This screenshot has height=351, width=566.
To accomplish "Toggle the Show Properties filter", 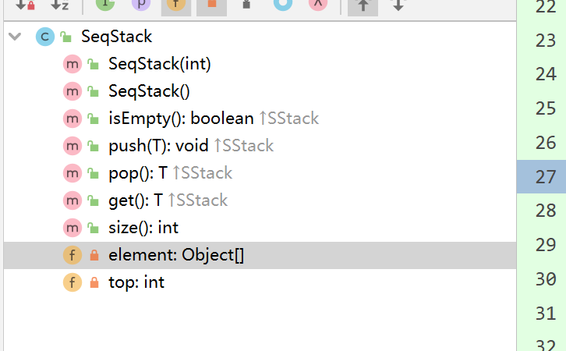I will pos(140,5).
